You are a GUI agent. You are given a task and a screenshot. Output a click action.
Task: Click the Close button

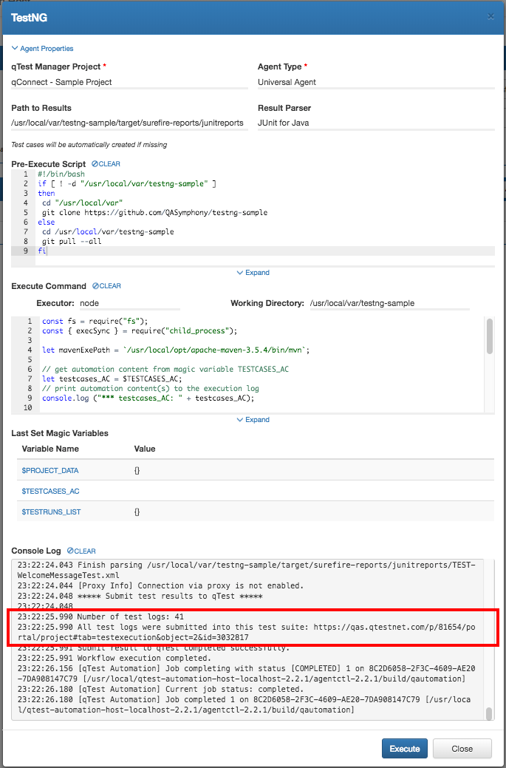pos(462,748)
